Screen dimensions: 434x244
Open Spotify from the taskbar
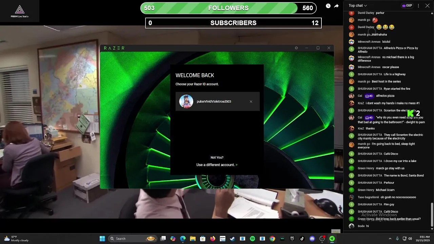[x=252, y=239]
